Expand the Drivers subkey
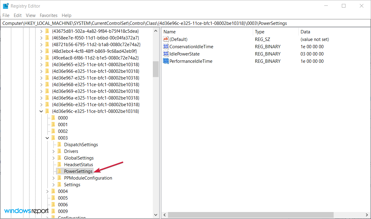 click(x=53, y=151)
